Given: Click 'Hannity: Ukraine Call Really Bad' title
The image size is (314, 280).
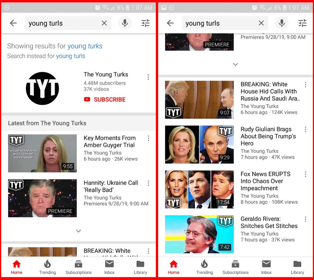Looking at the screenshot, I should click(111, 186).
